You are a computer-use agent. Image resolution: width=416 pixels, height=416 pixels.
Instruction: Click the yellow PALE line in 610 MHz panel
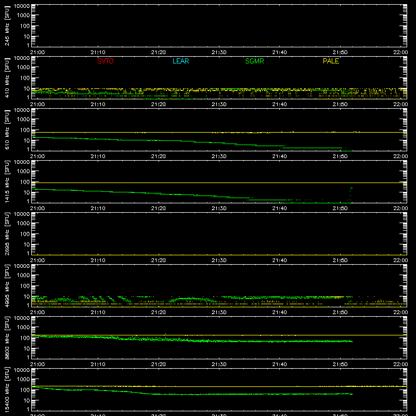(x=219, y=132)
